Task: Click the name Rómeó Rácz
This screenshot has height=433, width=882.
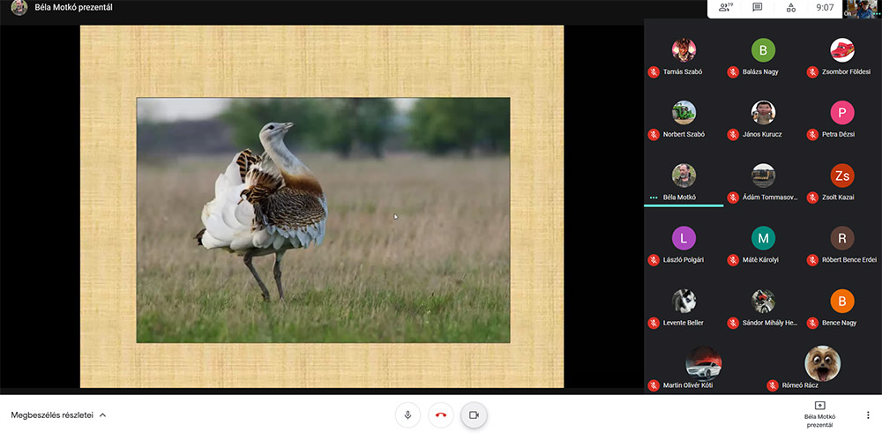Action: (800, 385)
